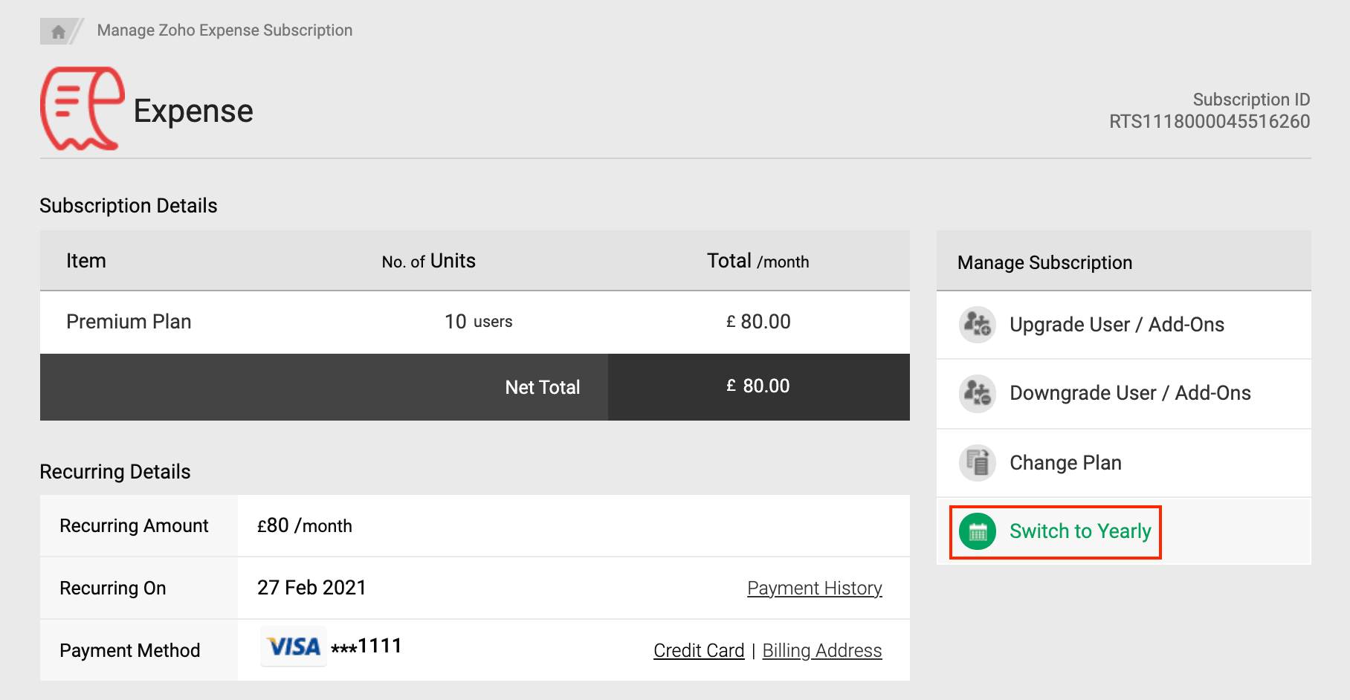Click the Net Total £80.00 amount
Screen dimensions: 1350x700
click(x=758, y=386)
